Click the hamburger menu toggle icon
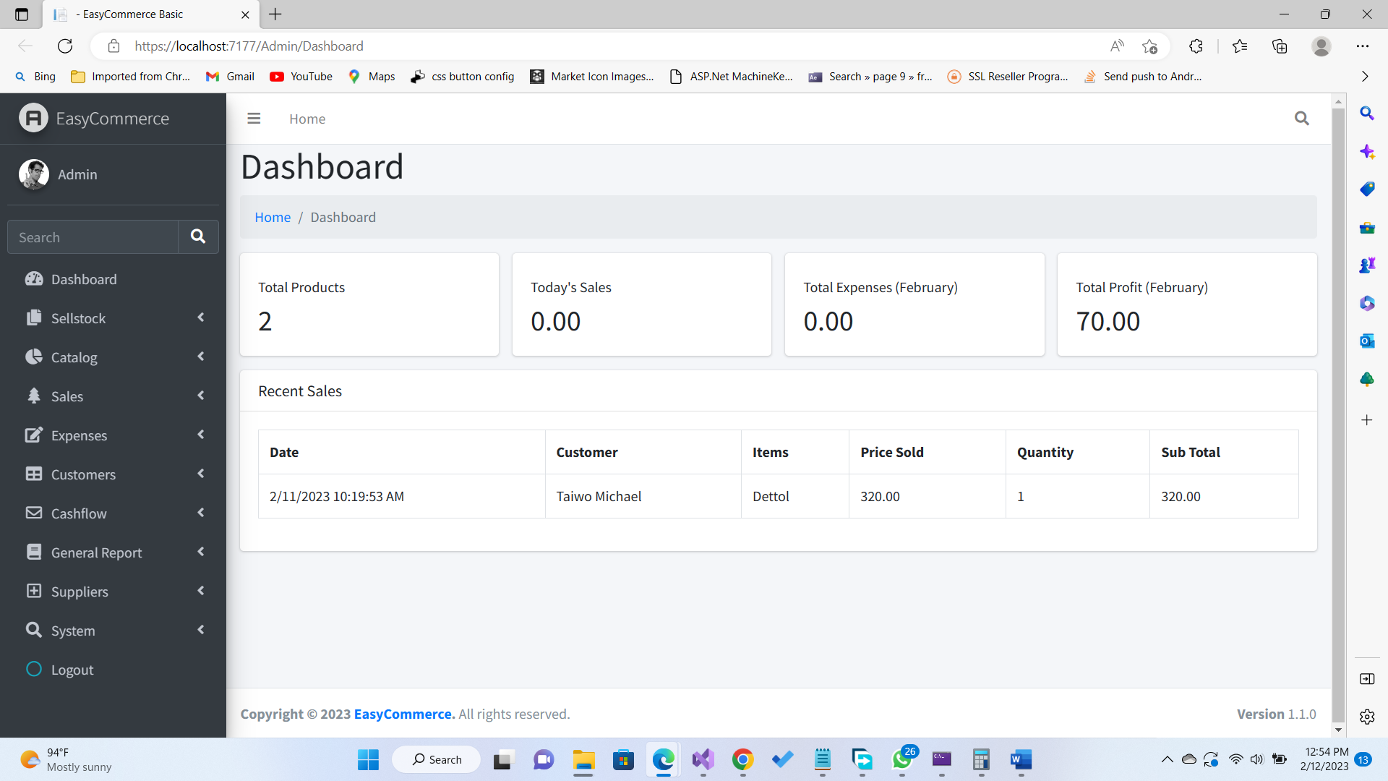1388x781 pixels. click(254, 119)
